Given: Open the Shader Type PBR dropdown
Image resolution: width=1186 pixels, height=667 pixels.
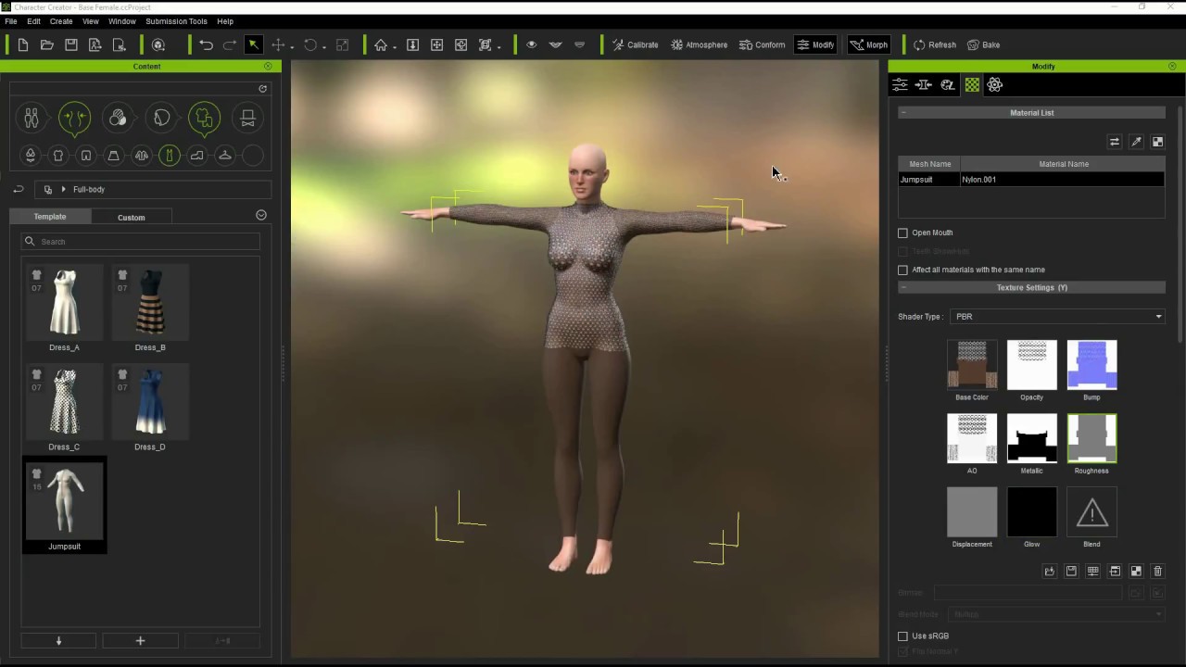Looking at the screenshot, I should (1057, 317).
